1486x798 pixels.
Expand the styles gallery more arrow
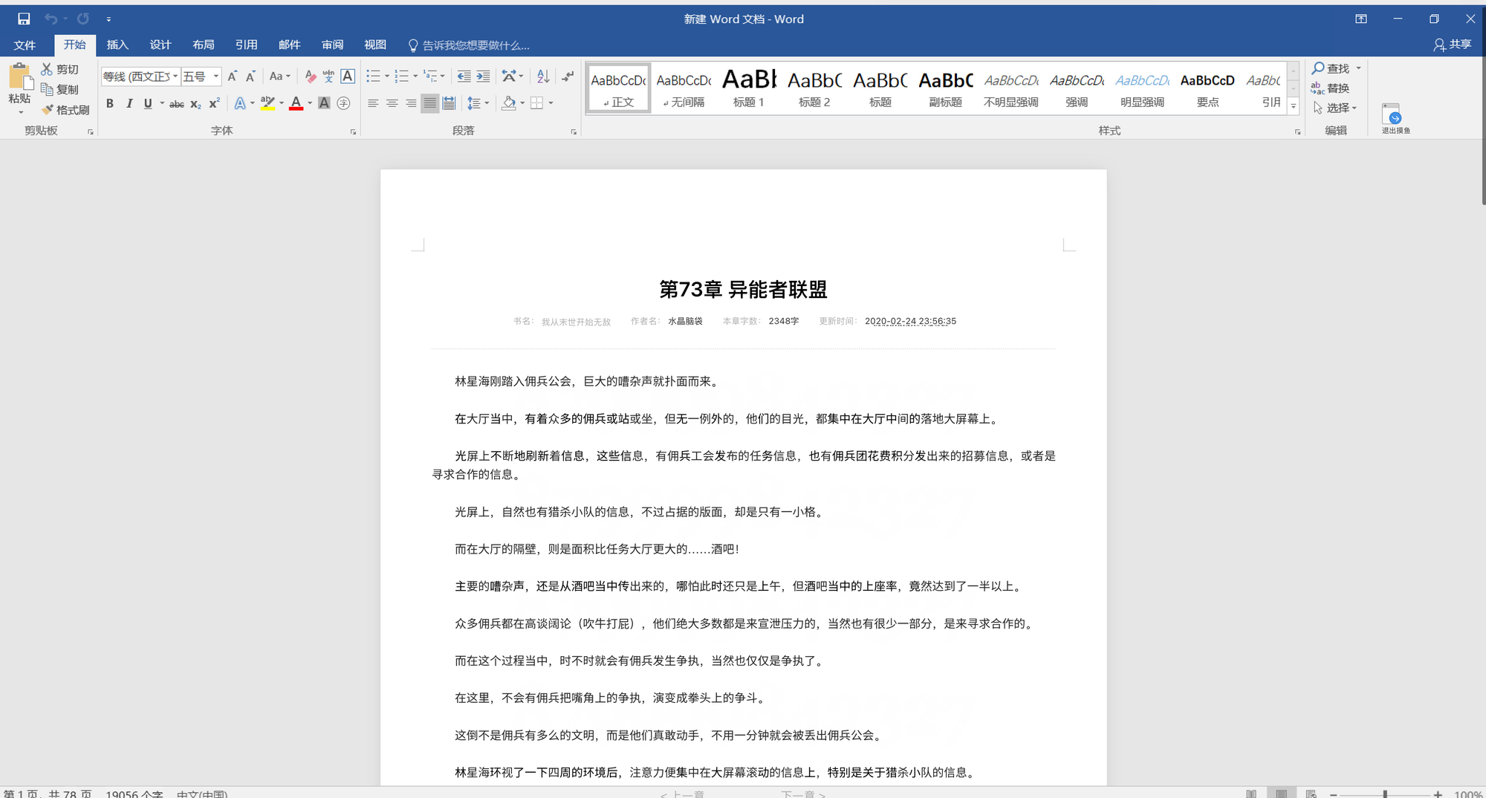[1294, 106]
